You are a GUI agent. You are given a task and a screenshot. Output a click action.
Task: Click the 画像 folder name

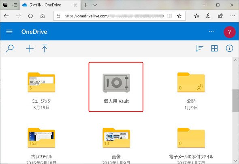(x=116, y=157)
